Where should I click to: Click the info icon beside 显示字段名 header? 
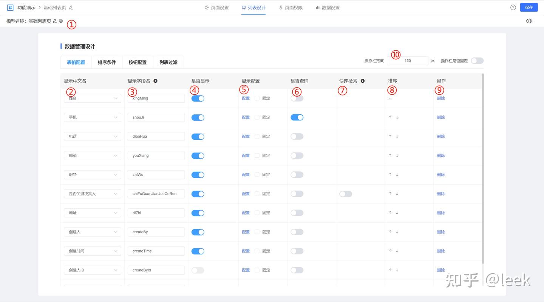(155, 80)
